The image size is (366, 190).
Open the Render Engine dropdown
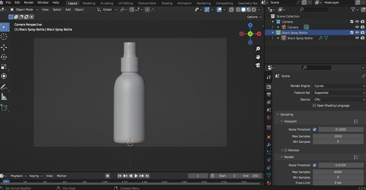point(339,86)
